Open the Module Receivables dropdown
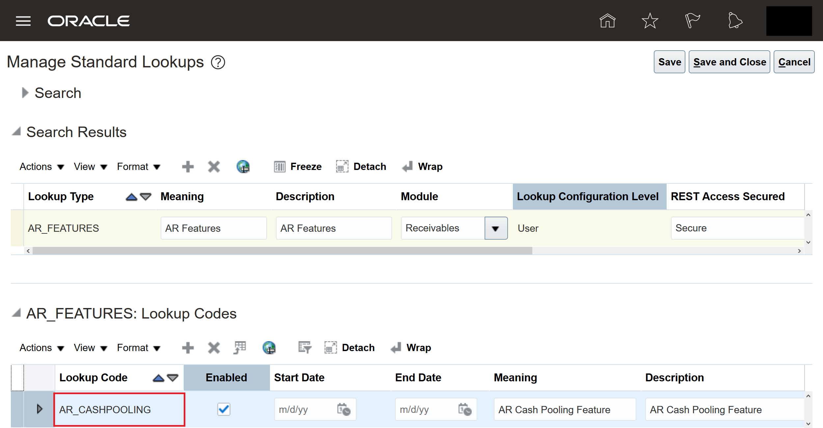The image size is (823, 428). [x=496, y=228]
